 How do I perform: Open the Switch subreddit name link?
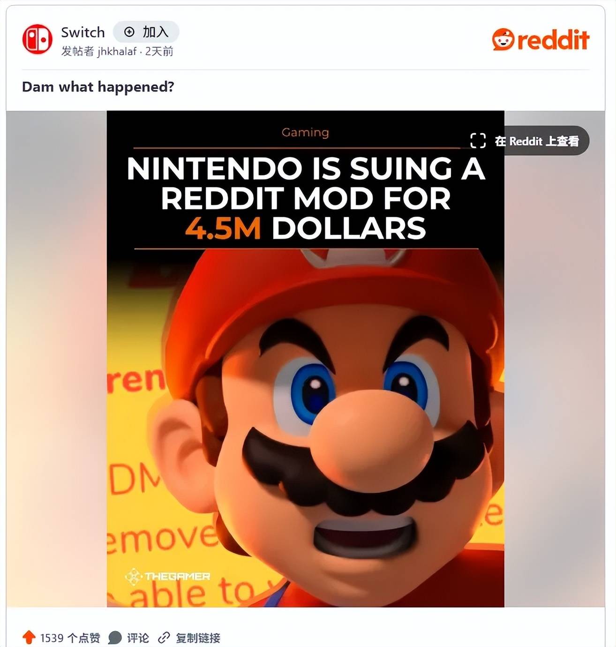[x=83, y=32]
